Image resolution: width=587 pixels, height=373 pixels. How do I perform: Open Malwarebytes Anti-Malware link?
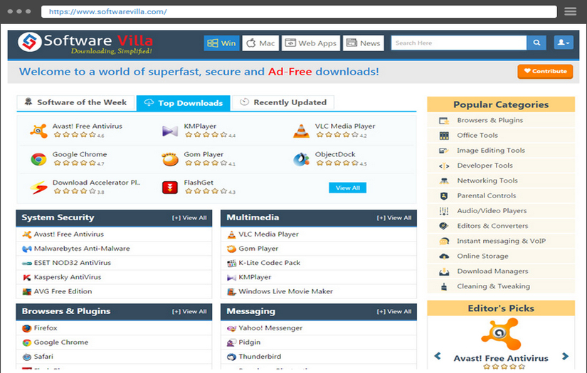coord(82,249)
